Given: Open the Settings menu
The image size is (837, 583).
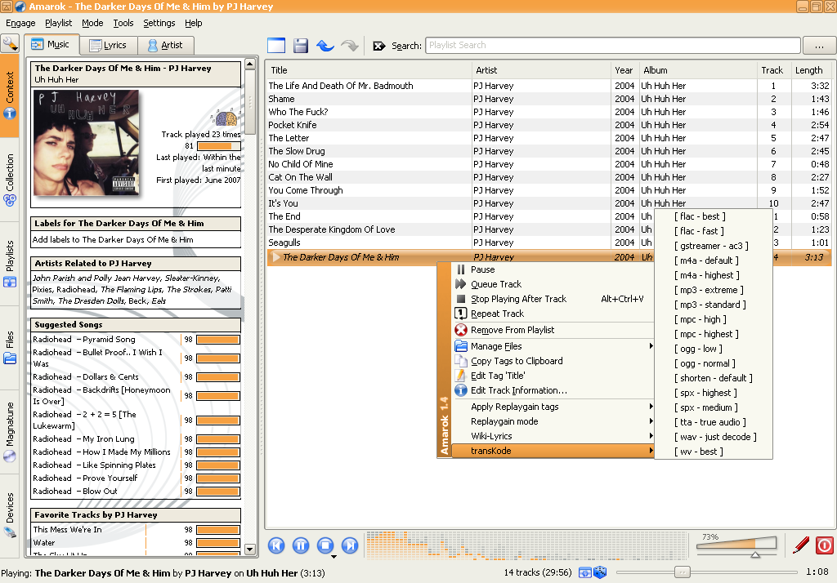Looking at the screenshot, I should click(159, 23).
